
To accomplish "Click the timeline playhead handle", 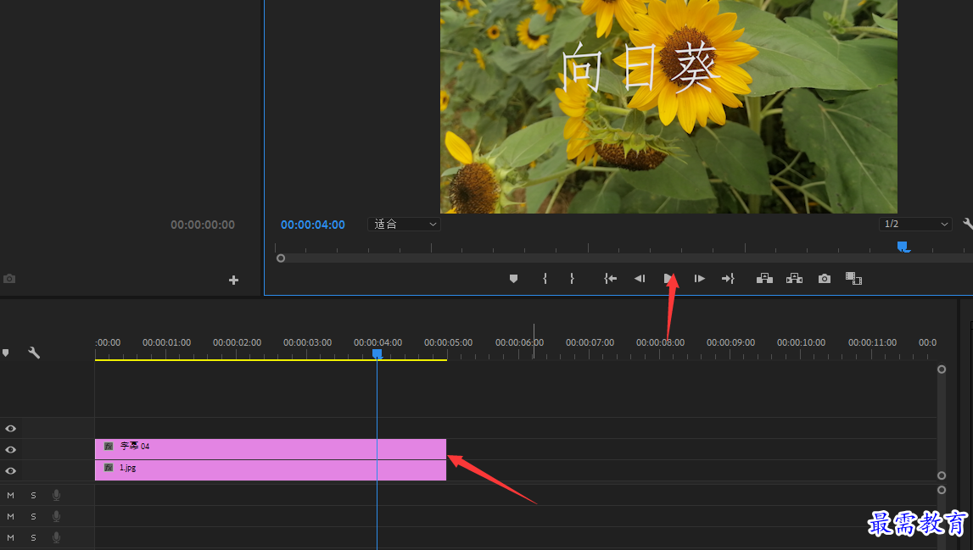I will (x=377, y=353).
